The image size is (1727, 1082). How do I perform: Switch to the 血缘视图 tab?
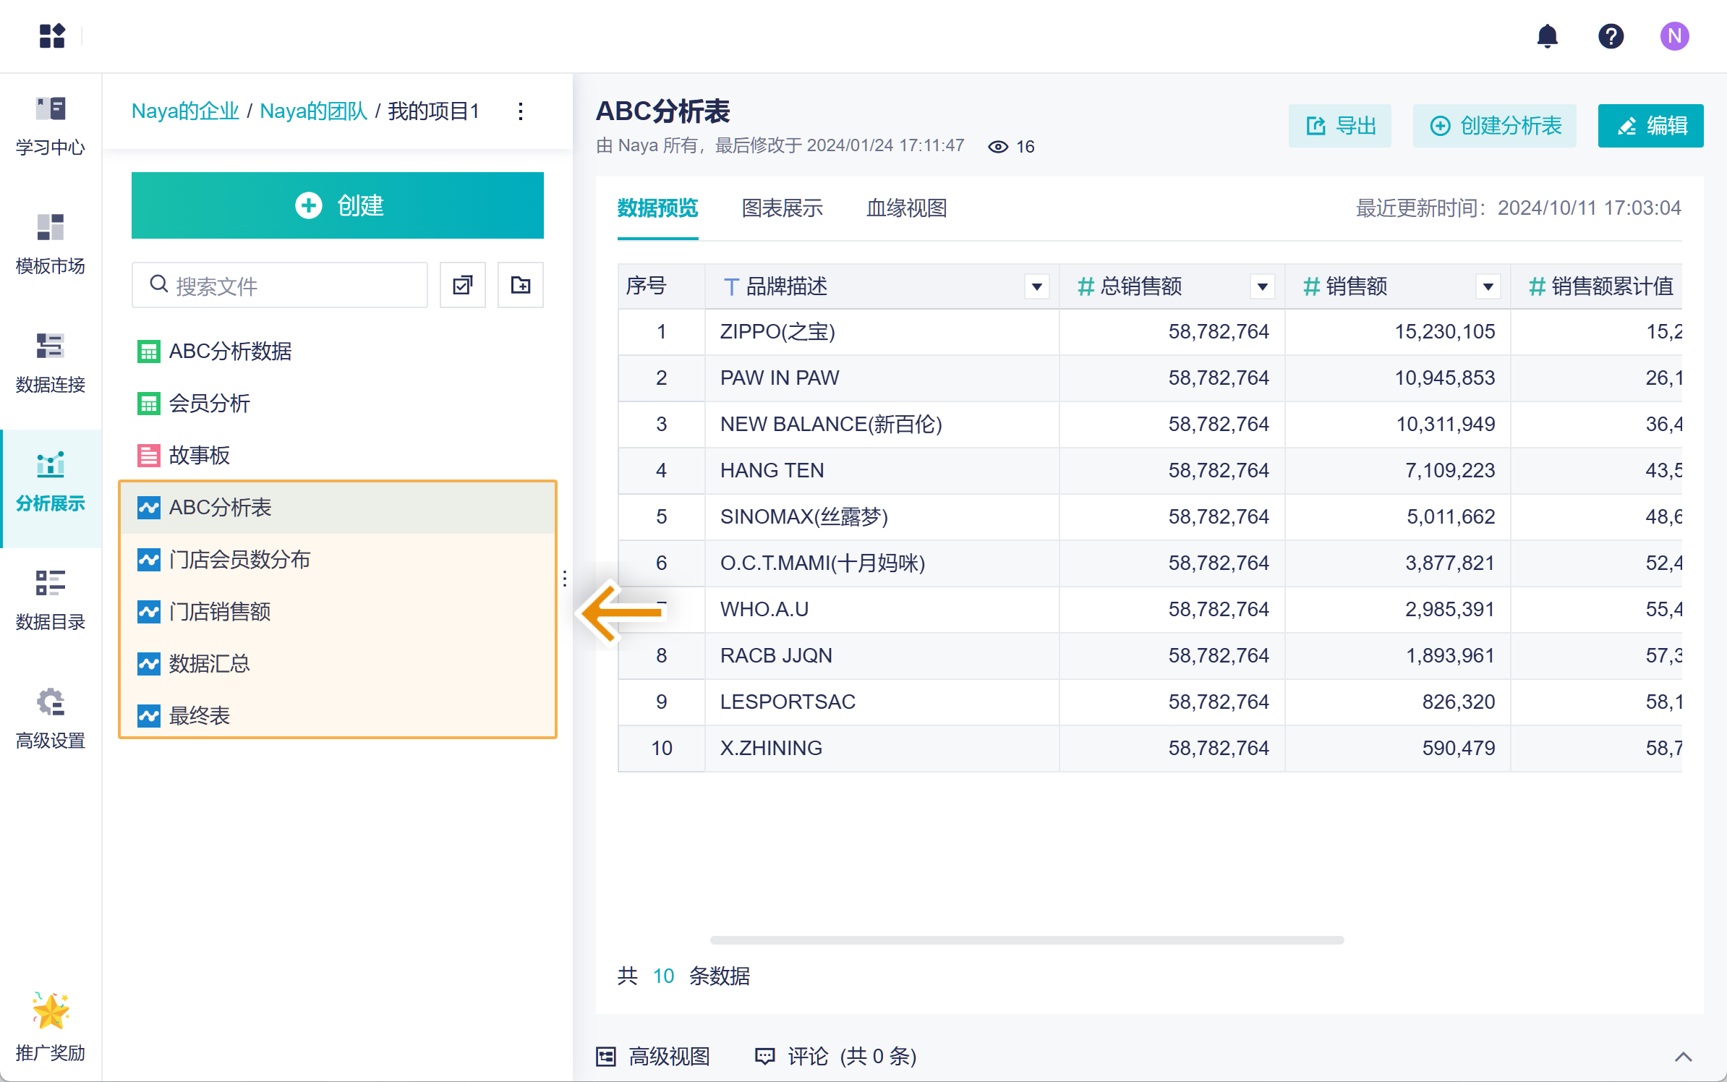[906, 208]
